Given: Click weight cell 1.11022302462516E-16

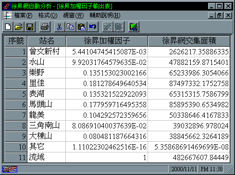Looking at the screenshot, I should coord(107,147).
